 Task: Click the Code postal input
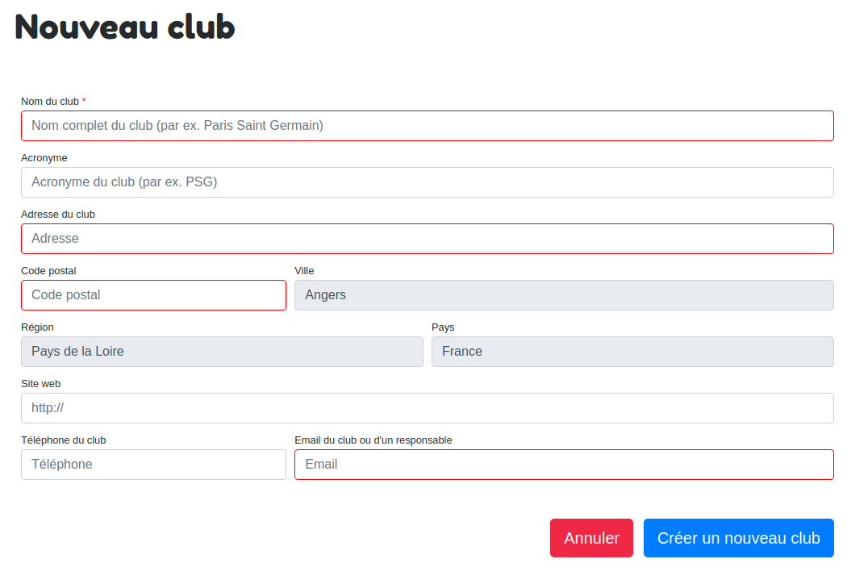pyautogui.click(x=153, y=295)
